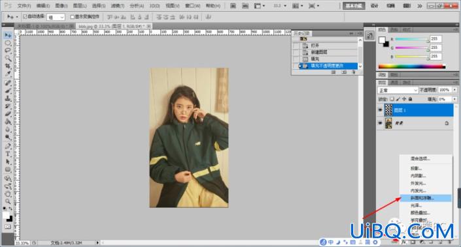This screenshot has width=461, height=247.
Task: Select the Gradient/Paint Bucket tool
Action: pyautogui.click(x=8, y=122)
